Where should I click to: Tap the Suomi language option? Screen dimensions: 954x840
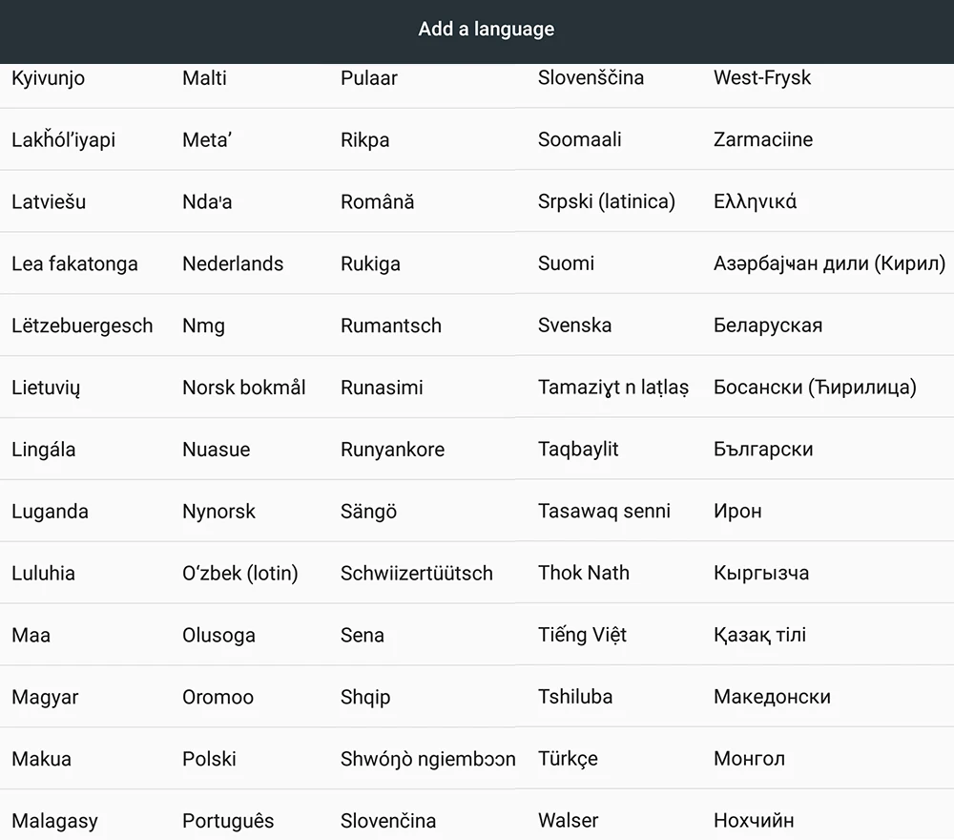(x=566, y=263)
